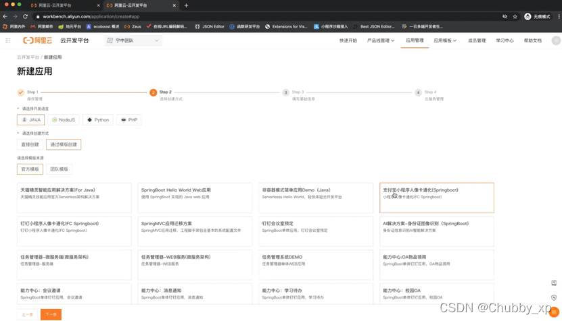Open the ecoboost 概述 bookmark
Screen dimensions: 562x321
click(103, 26)
